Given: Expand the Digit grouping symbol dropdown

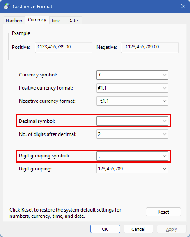Looking at the screenshot, I should click(x=132, y=156).
